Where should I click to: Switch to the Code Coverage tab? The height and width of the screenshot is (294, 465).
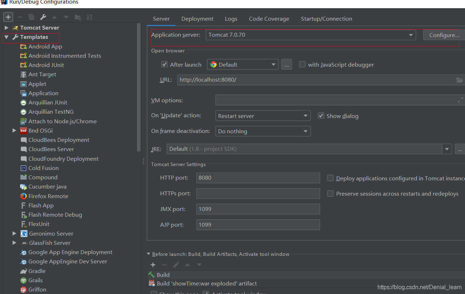269,19
